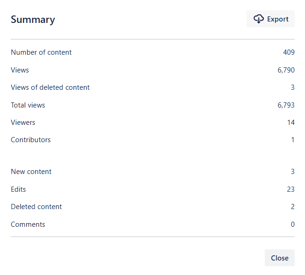Click the 0 comments value
The height and width of the screenshot is (275, 305).
[293, 224]
